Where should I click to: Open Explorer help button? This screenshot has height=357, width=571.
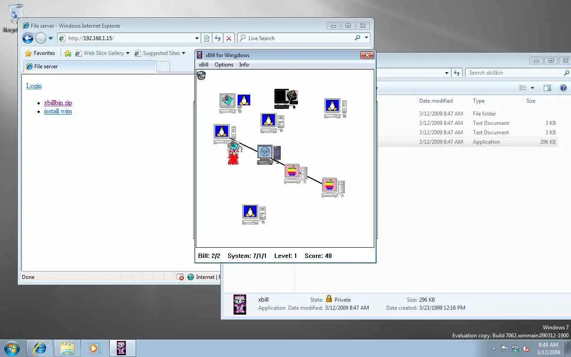click(x=563, y=88)
